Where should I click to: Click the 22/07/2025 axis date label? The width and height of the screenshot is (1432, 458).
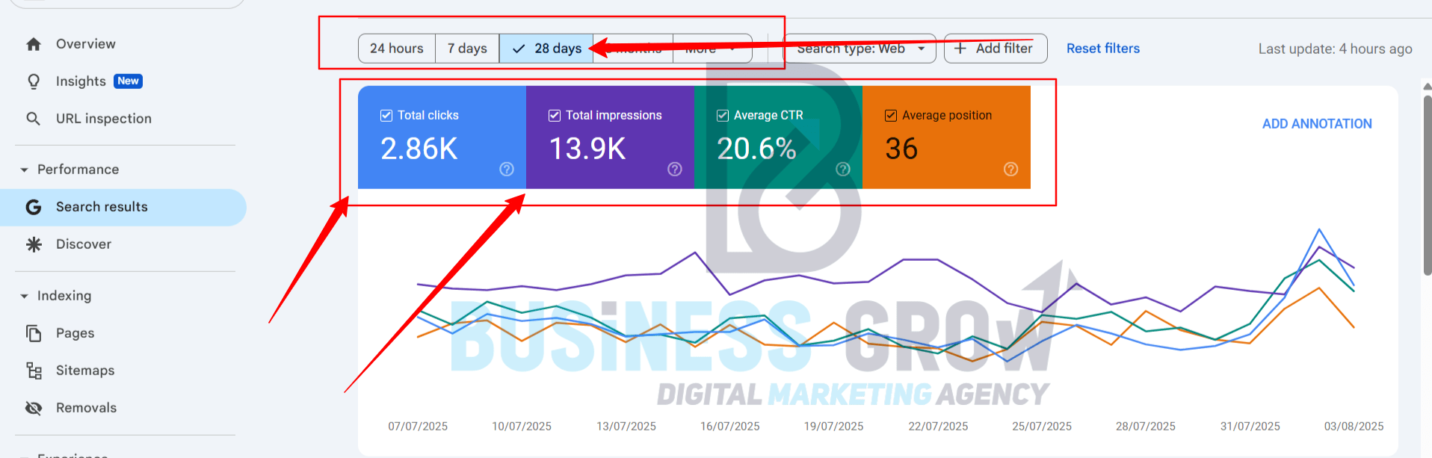click(x=938, y=427)
